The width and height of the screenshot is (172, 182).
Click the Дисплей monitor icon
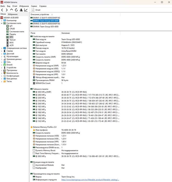[x=5, y=54]
